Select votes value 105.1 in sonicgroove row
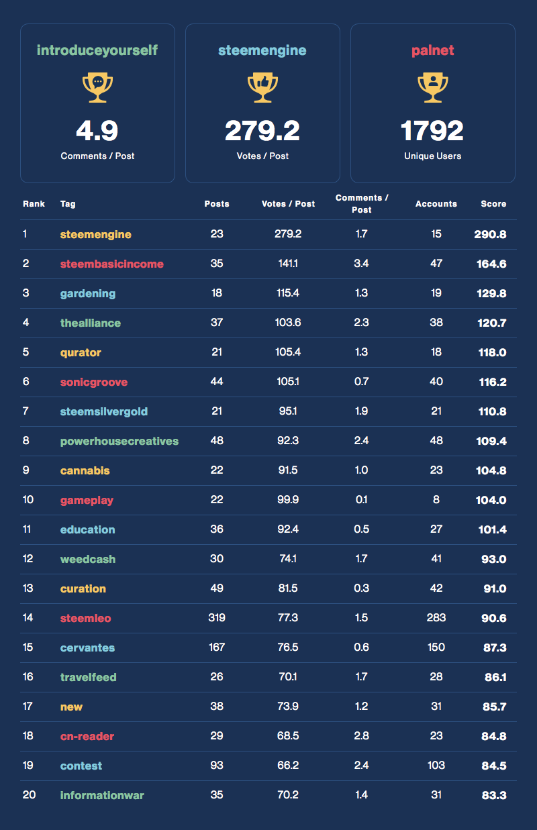 pyautogui.click(x=288, y=382)
